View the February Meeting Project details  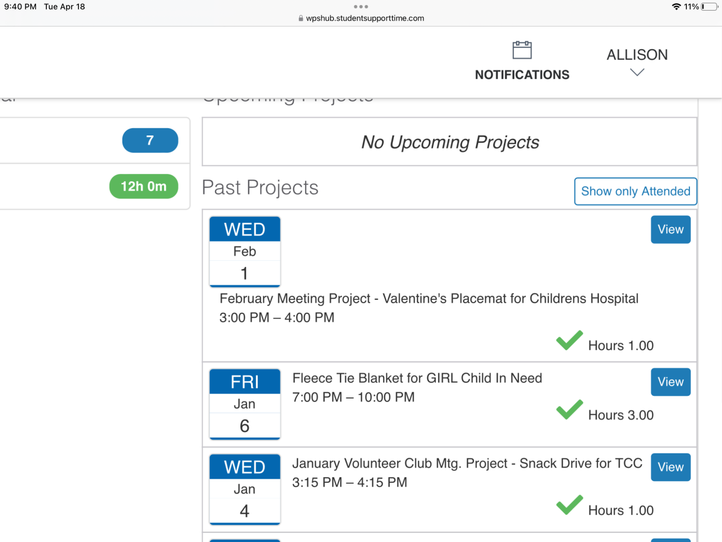[670, 230]
